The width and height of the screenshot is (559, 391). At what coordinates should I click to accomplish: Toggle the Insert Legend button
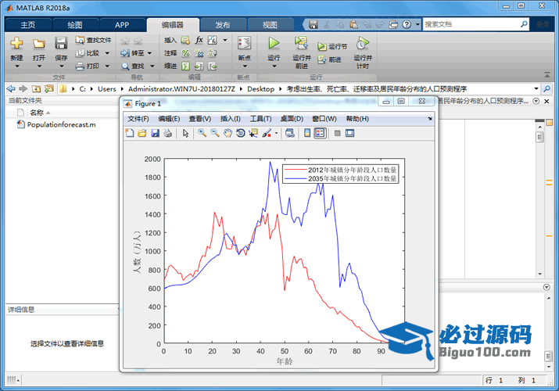pos(320,134)
